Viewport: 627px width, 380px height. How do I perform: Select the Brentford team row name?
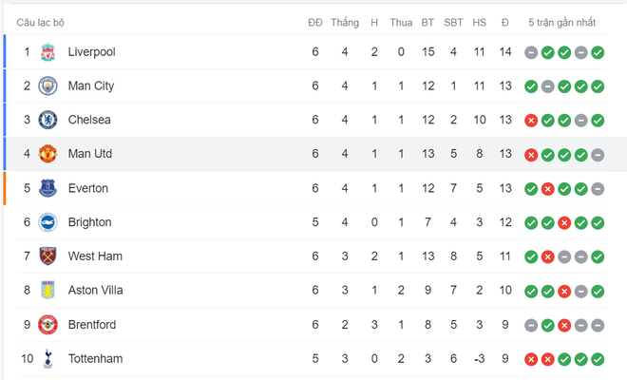coord(92,325)
